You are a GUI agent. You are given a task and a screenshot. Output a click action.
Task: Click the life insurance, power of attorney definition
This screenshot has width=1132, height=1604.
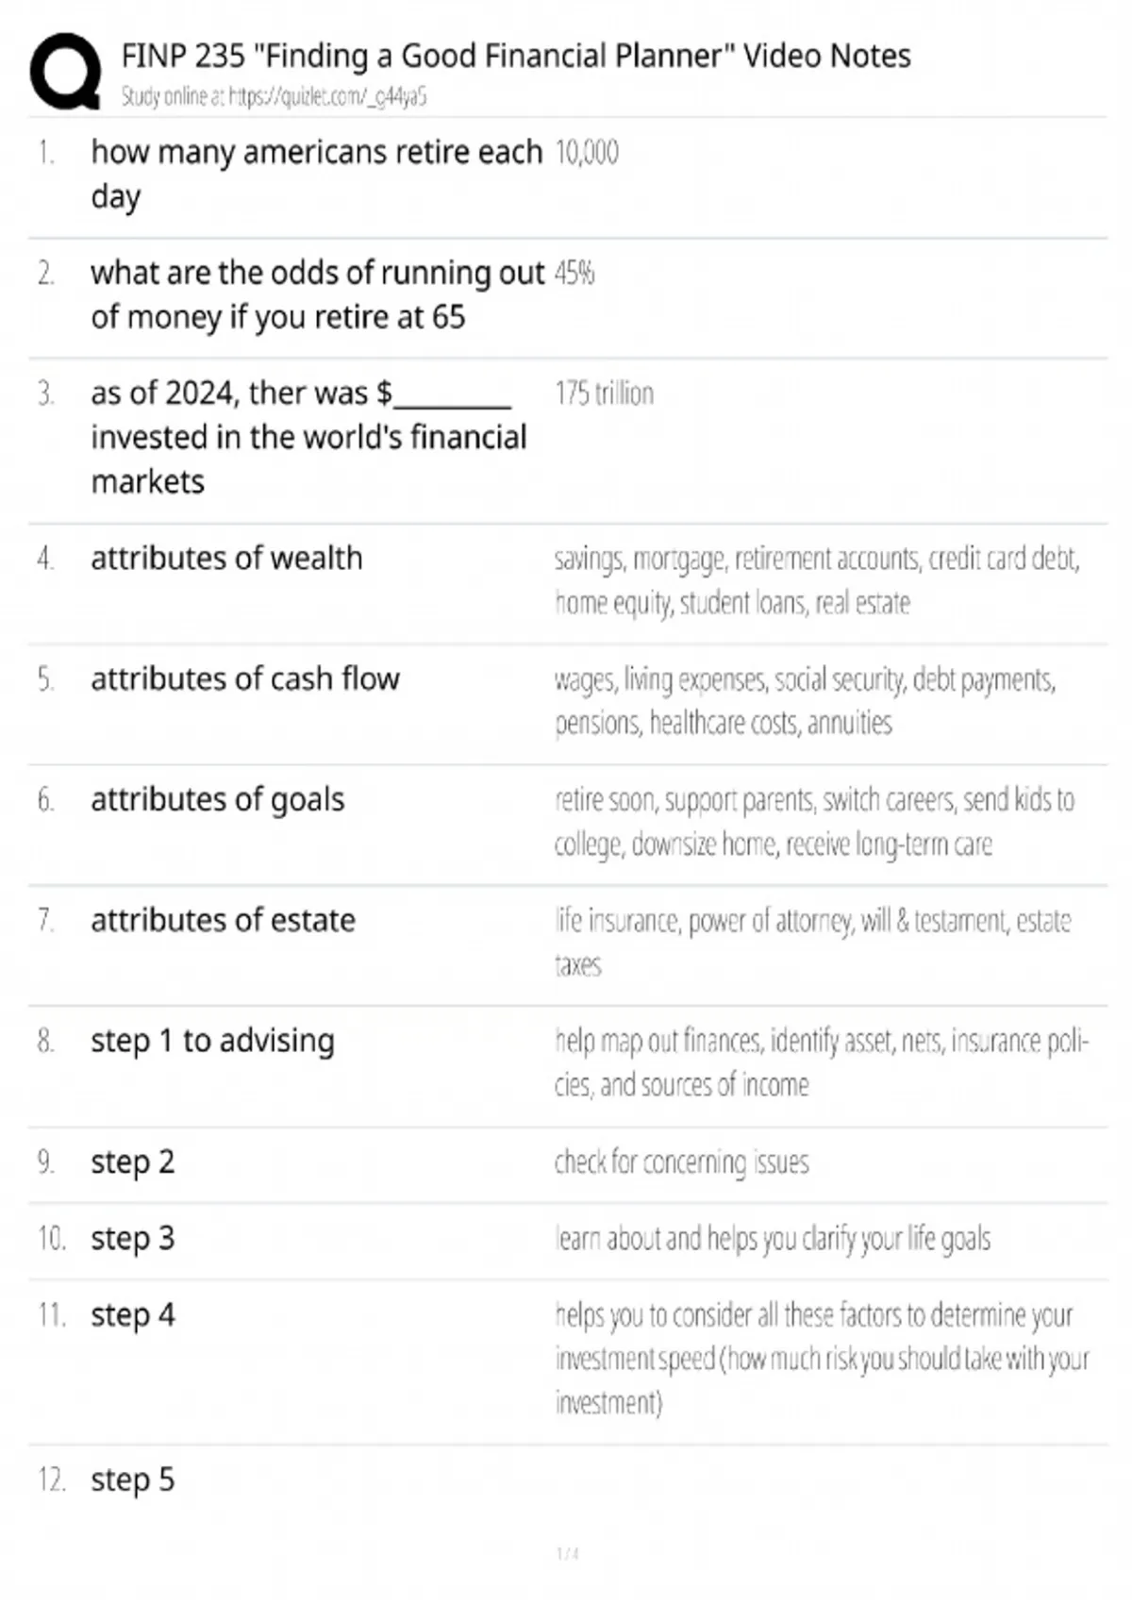(812, 942)
